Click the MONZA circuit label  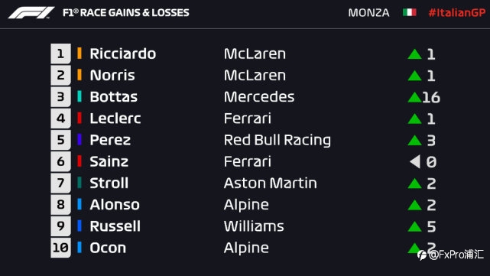(368, 13)
